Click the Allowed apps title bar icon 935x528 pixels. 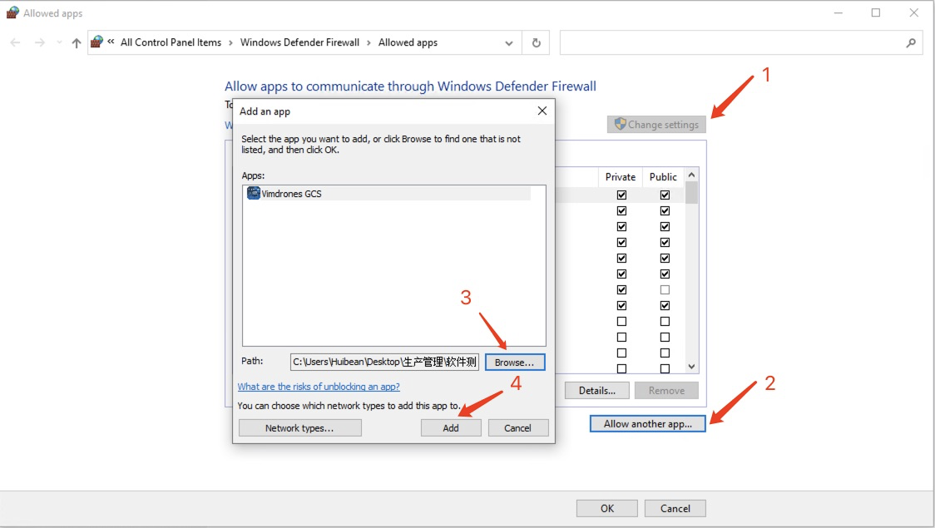click(x=12, y=12)
